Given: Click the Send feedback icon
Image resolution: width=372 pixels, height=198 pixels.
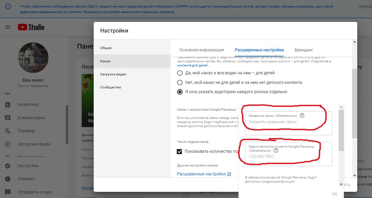Looking at the screenshot, I should coord(8,192).
